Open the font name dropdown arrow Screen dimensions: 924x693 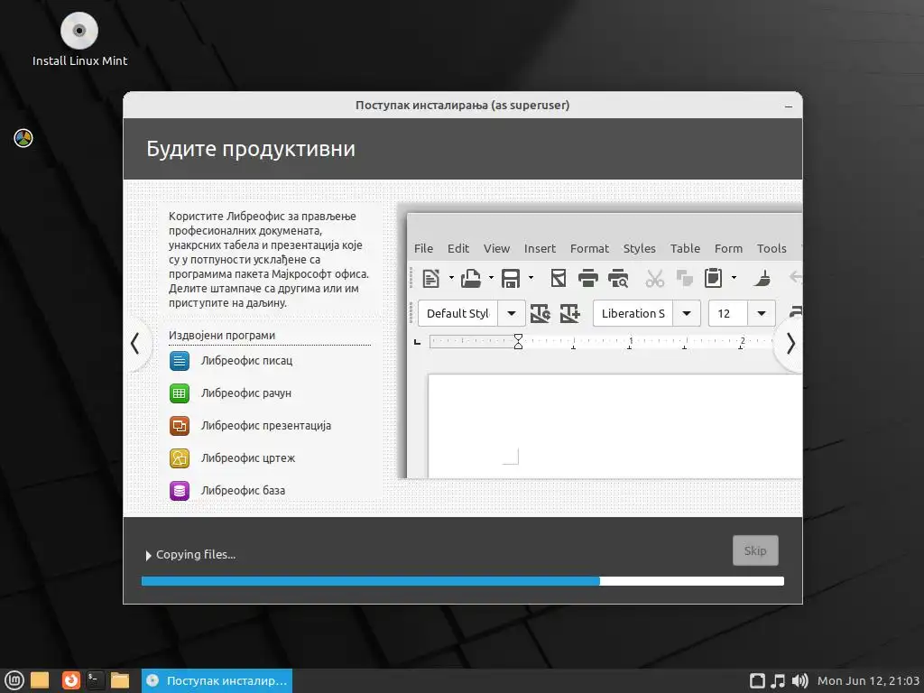687,313
